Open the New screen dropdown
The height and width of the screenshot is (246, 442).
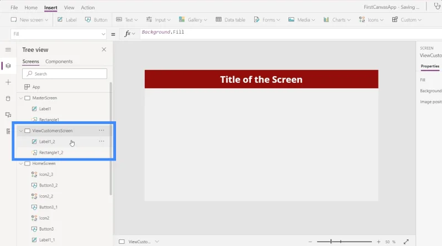pos(29,20)
